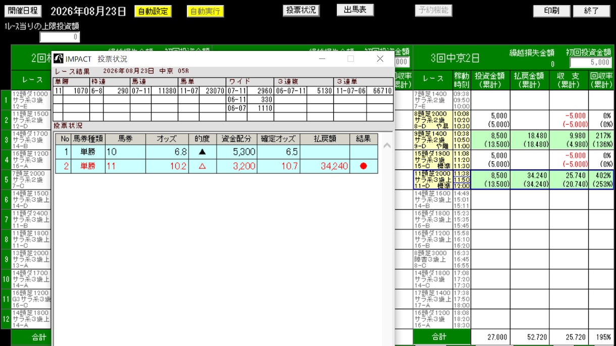Select race number 12 row header
This screenshot has height=346, width=616.
pyautogui.click(x=6, y=319)
